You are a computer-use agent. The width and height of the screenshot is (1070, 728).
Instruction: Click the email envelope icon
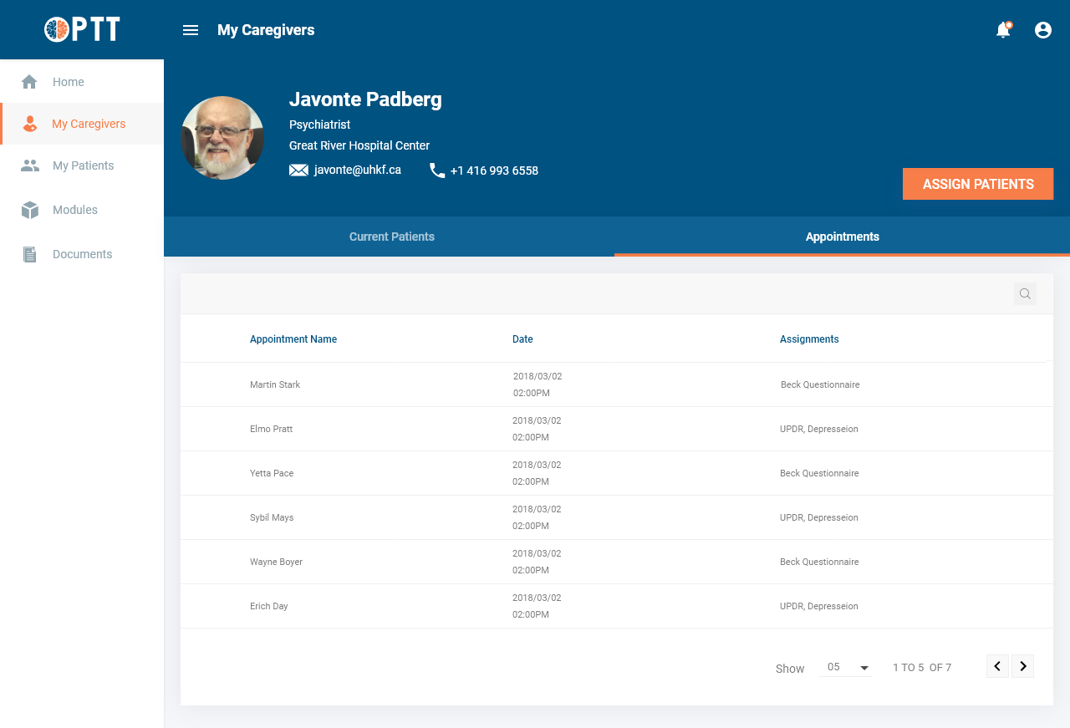(x=298, y=171)
